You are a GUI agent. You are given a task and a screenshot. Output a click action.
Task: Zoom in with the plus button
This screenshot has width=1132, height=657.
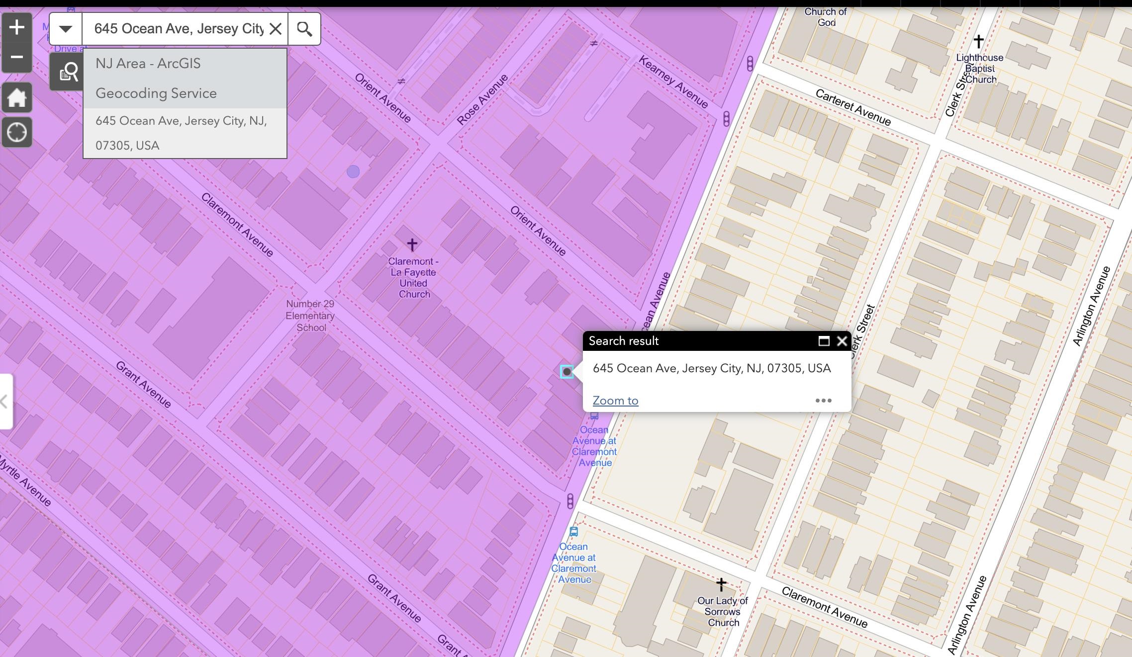[x=17, y=27]
